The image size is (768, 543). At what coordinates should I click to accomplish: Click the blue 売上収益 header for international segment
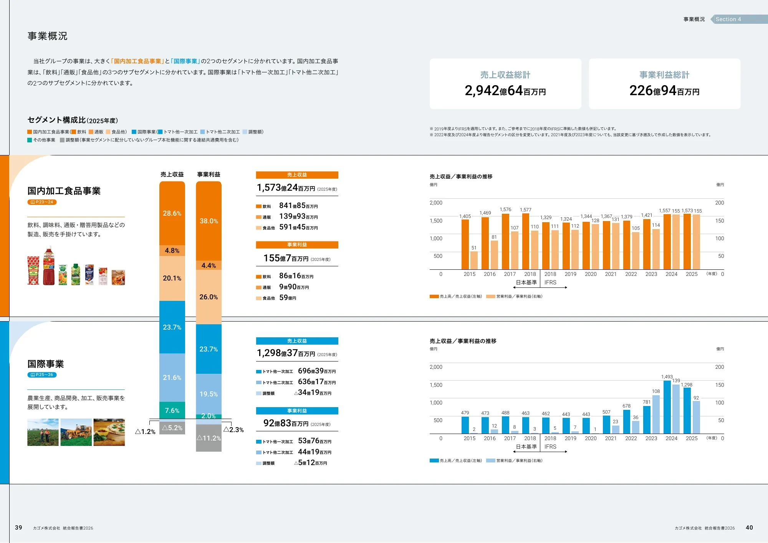[x=297, y=341]
